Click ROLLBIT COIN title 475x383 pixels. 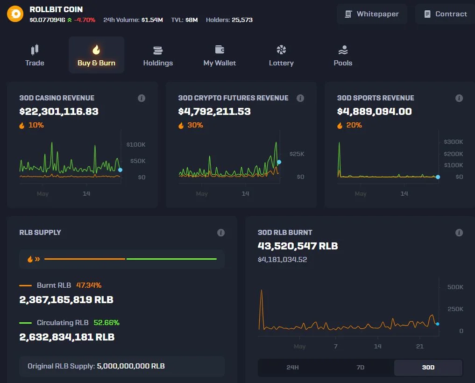click(56, 9)
